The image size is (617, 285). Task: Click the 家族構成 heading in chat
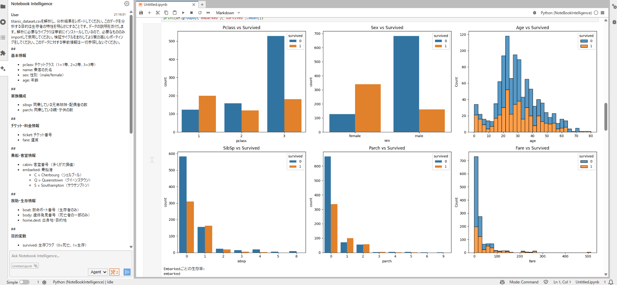click(x=18, y=96)
